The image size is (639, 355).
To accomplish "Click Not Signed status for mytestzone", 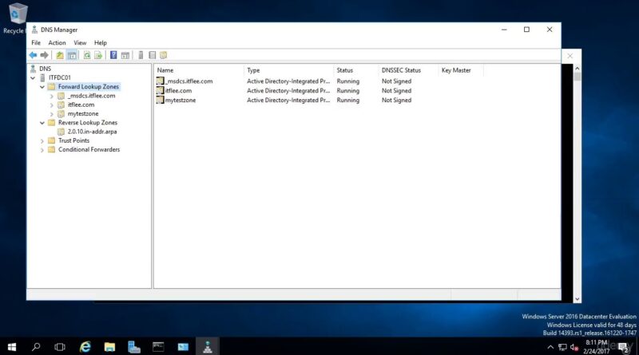I will point(396,101).
